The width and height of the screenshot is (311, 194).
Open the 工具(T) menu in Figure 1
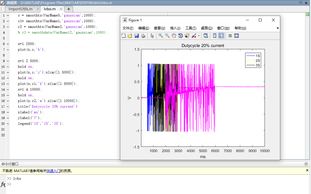(191, 28)
